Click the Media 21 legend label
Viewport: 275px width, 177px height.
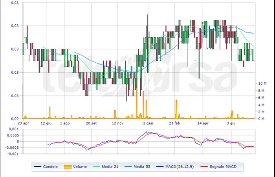[x=110, y=167]
